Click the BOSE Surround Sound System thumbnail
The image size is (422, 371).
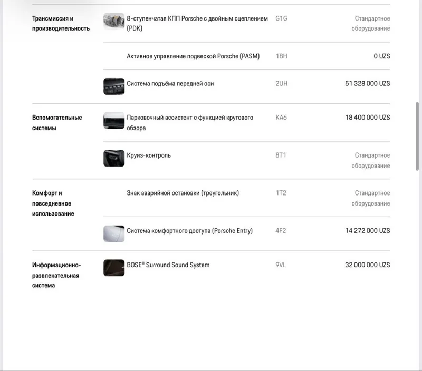[x=114, y=268]
